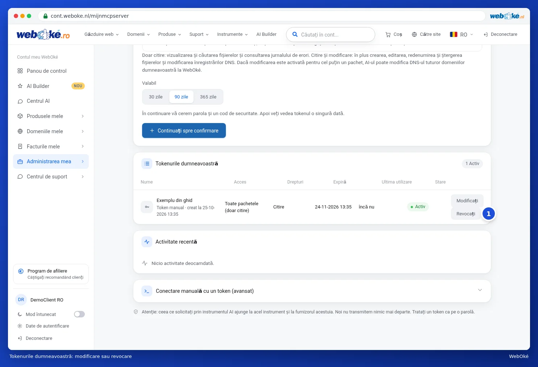Select the 365 zile validity option
Viewport: 538px width, 367px height.
click(x=208, y=97)
